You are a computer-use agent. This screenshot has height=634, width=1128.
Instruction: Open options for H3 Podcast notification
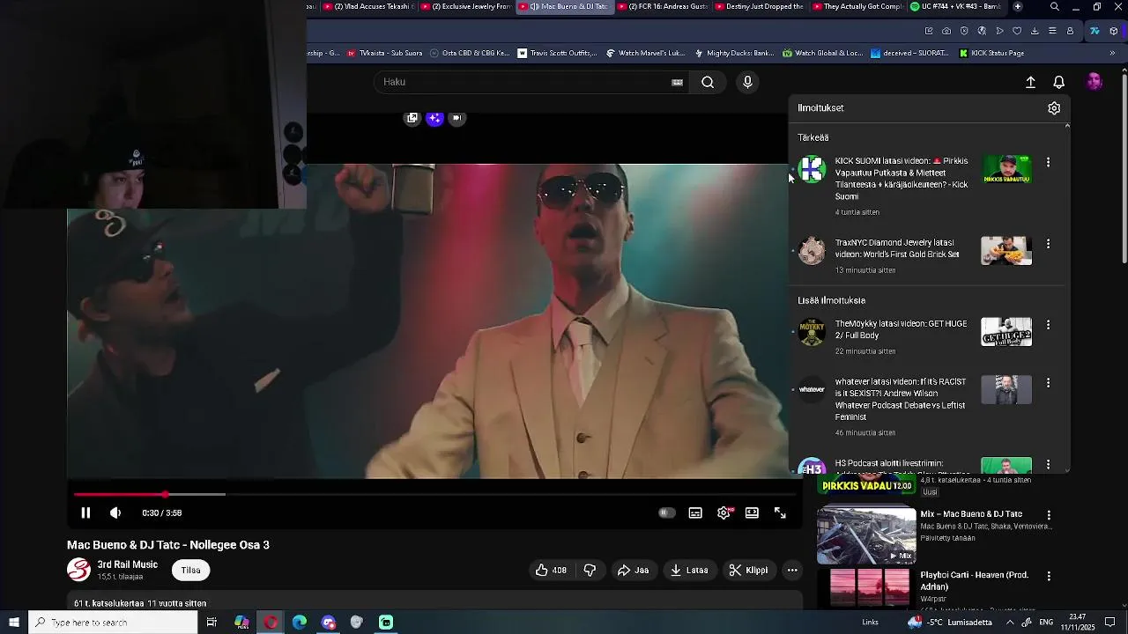1048,464
